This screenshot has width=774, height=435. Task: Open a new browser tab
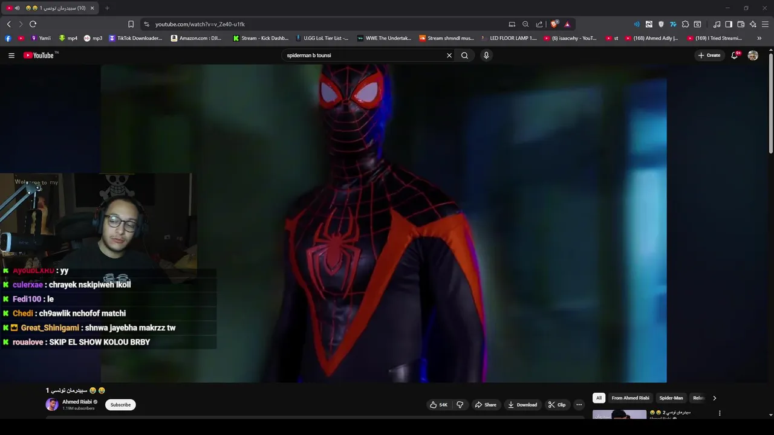[x=107, y=8]
